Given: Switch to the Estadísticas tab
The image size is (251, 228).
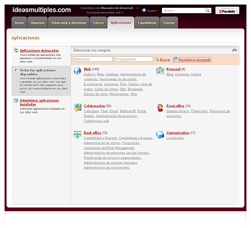Looking at the screenshot, I should 147,23.
